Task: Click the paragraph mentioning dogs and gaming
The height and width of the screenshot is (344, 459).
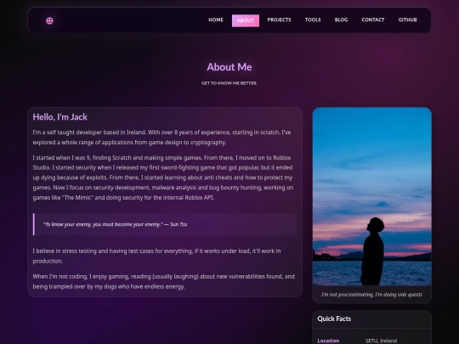Action: click(164, 281)
